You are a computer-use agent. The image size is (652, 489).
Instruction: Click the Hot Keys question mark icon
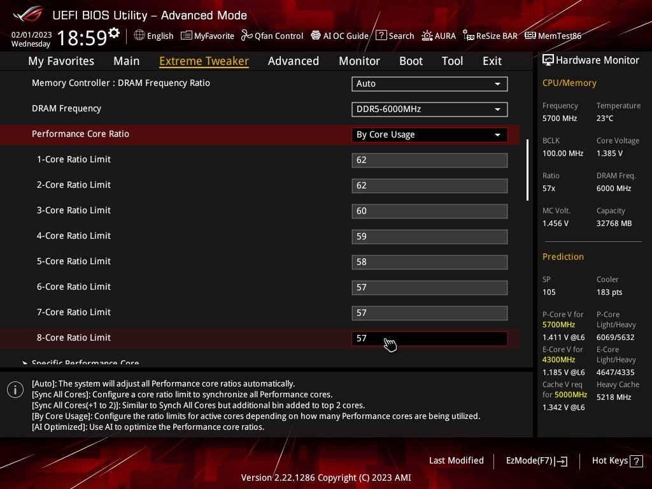(x=636, y=461)
